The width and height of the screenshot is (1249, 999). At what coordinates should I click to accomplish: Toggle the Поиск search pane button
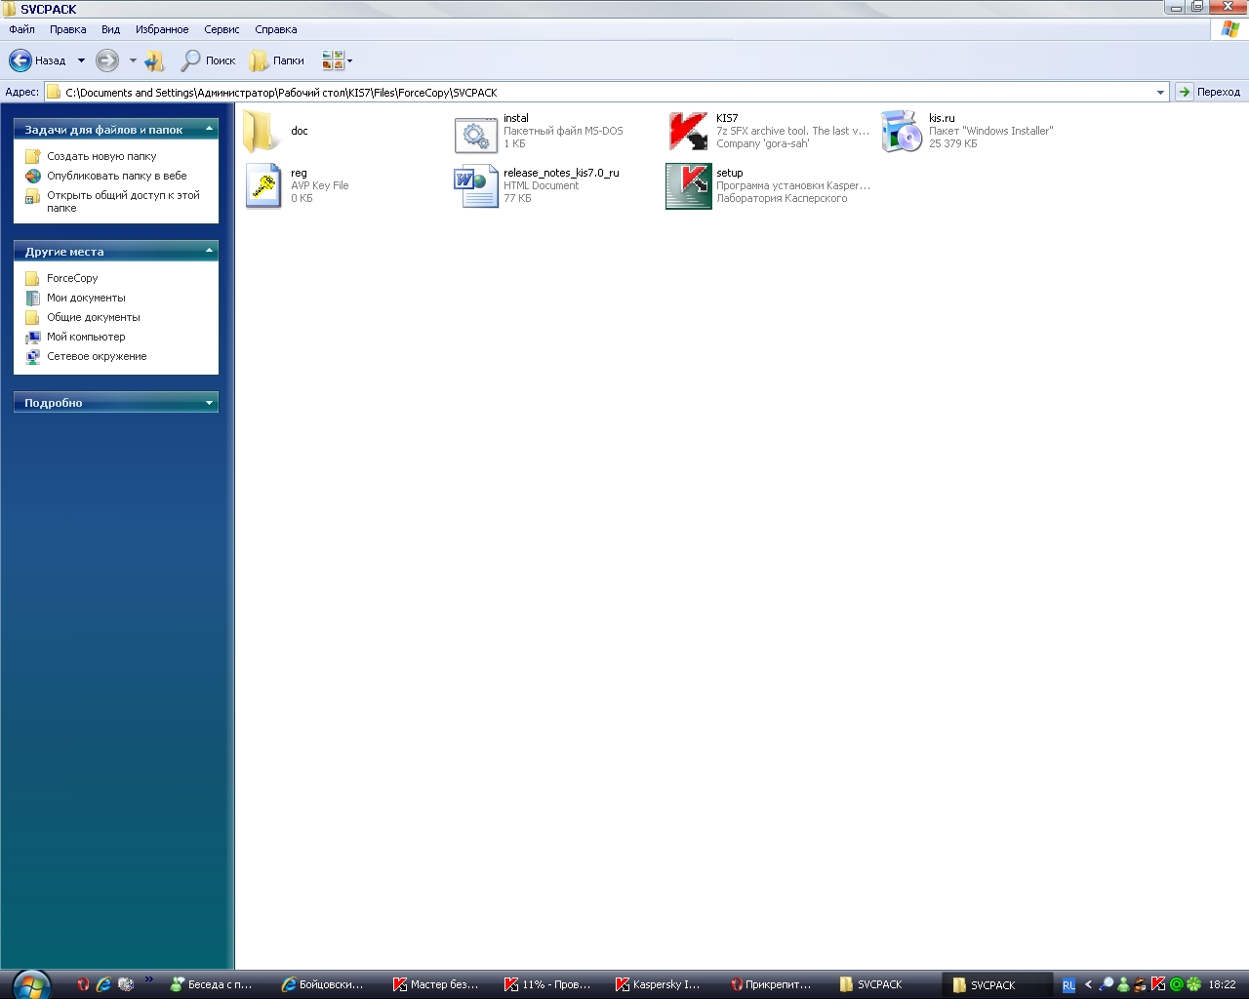tap(209, 60)
